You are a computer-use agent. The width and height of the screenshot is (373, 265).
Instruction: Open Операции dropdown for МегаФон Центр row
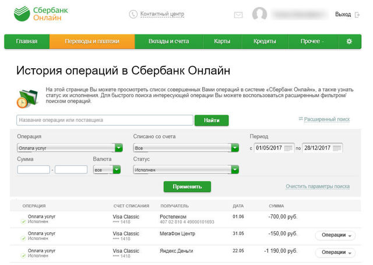(336, 235)
